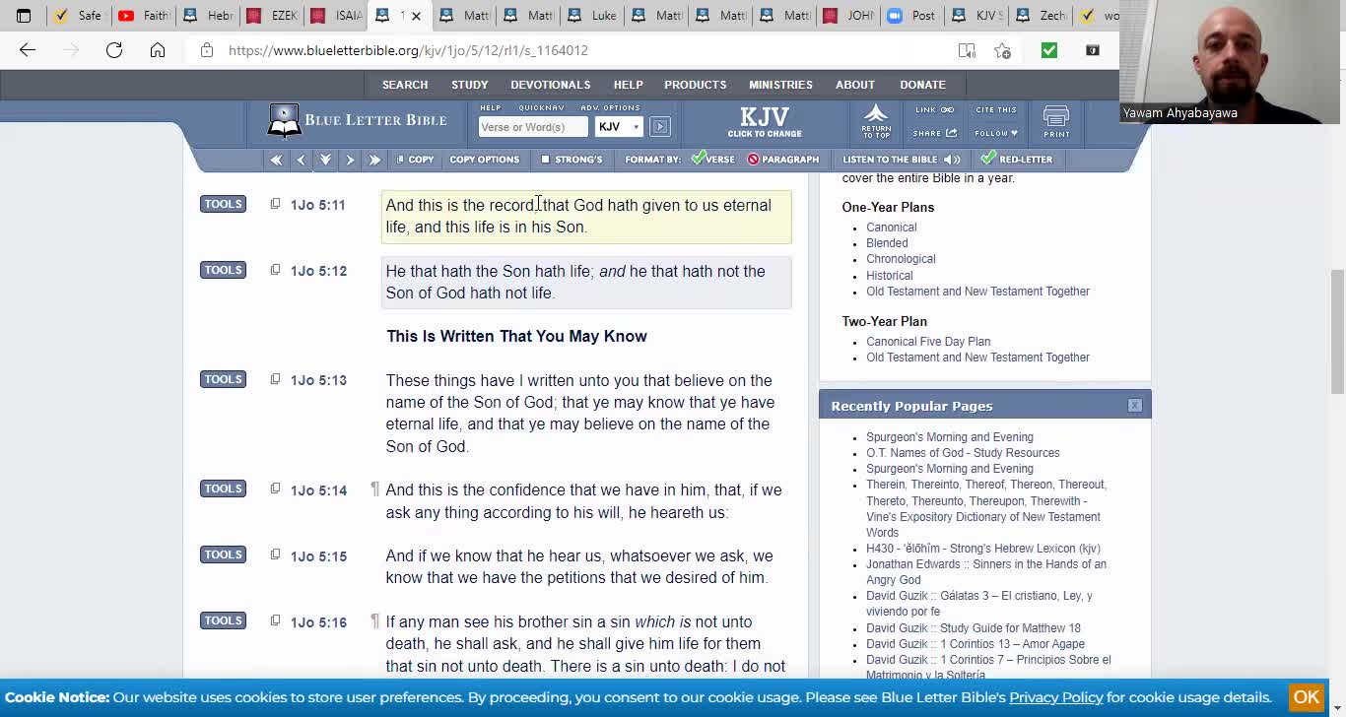This screenshot has height=717, width=1346.
Task: Open browser tab actions menu icon
Action: [24, 16]
